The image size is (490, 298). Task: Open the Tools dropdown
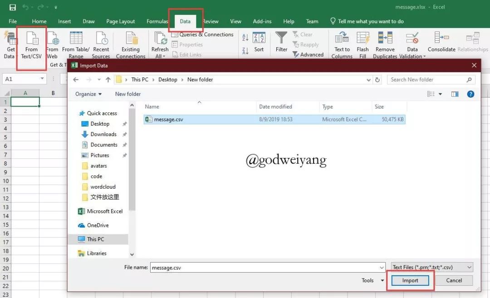tap(372, 280)
